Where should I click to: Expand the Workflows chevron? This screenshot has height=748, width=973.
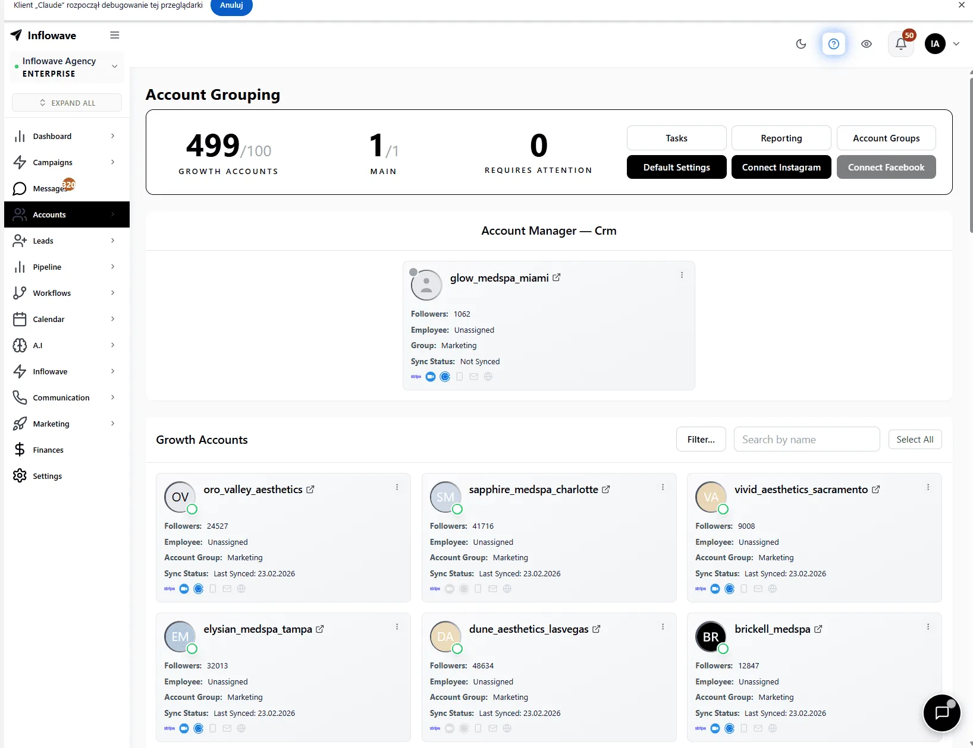click(x=113, y=293)
